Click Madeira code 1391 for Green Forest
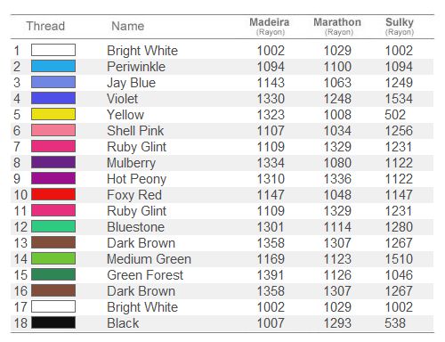The image size is (445, 342). (271, 275)
